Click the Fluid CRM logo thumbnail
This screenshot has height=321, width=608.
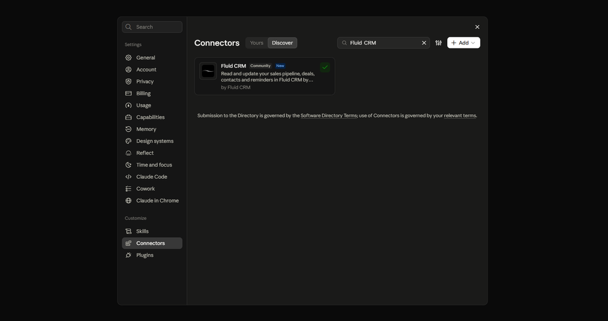coord(208,71)
